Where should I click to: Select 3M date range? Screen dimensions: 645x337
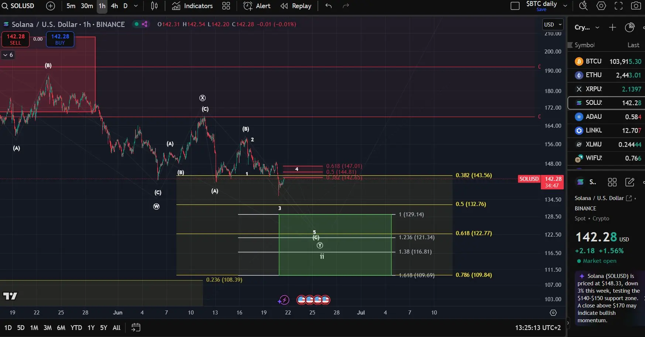[47, 328]
